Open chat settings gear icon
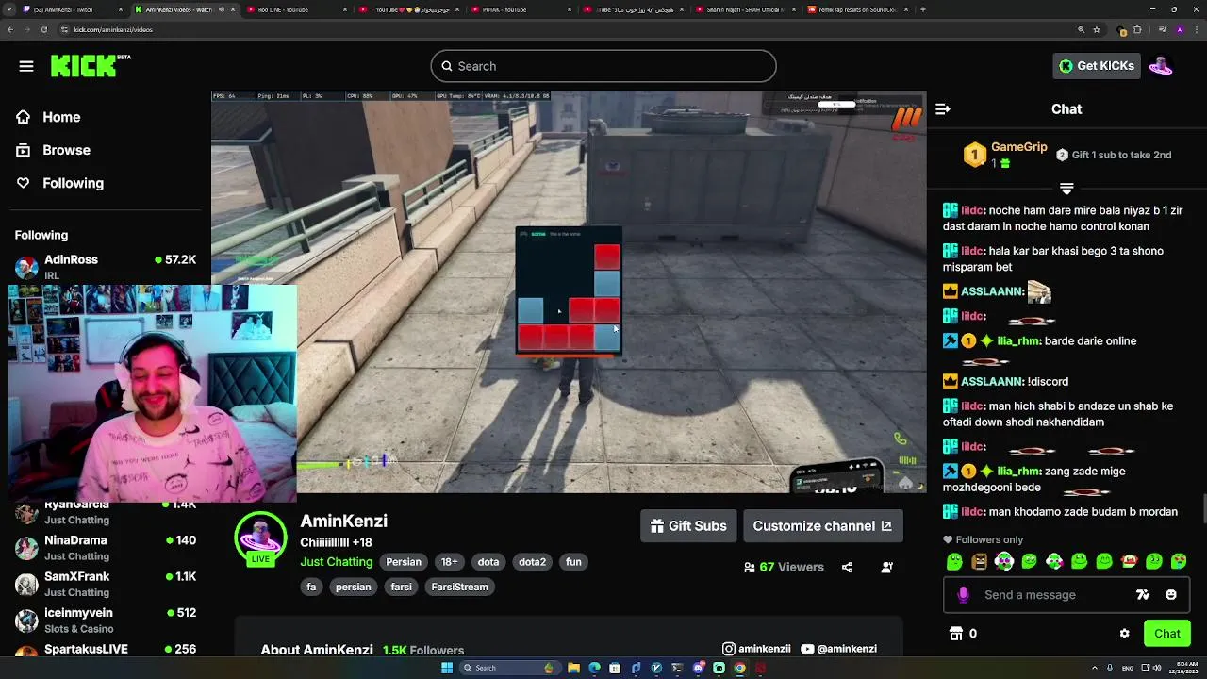The image size is (1207, 679). tap(1124, 634)
